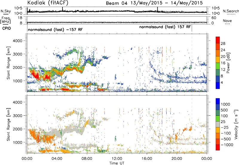Click the '16:00' time tick label

point(147,159)
